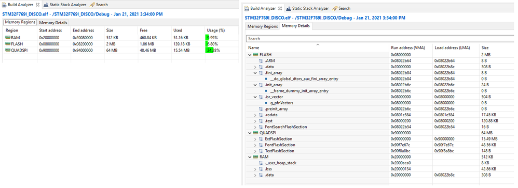Expand the .bss section under RAM
This screenshot has height=188, width=518.
click(255, 169)
